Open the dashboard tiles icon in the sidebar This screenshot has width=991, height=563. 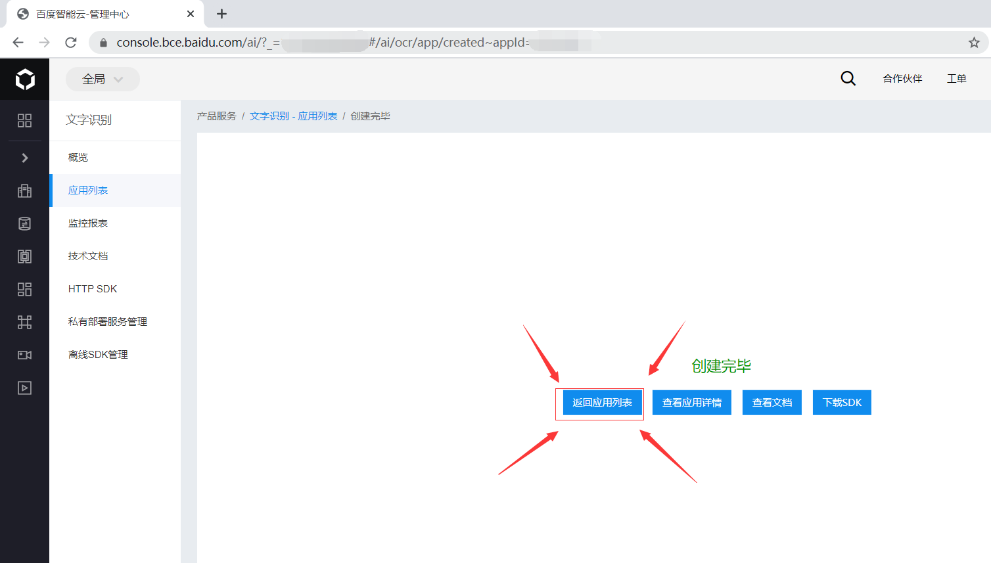[x=24, y=289]
